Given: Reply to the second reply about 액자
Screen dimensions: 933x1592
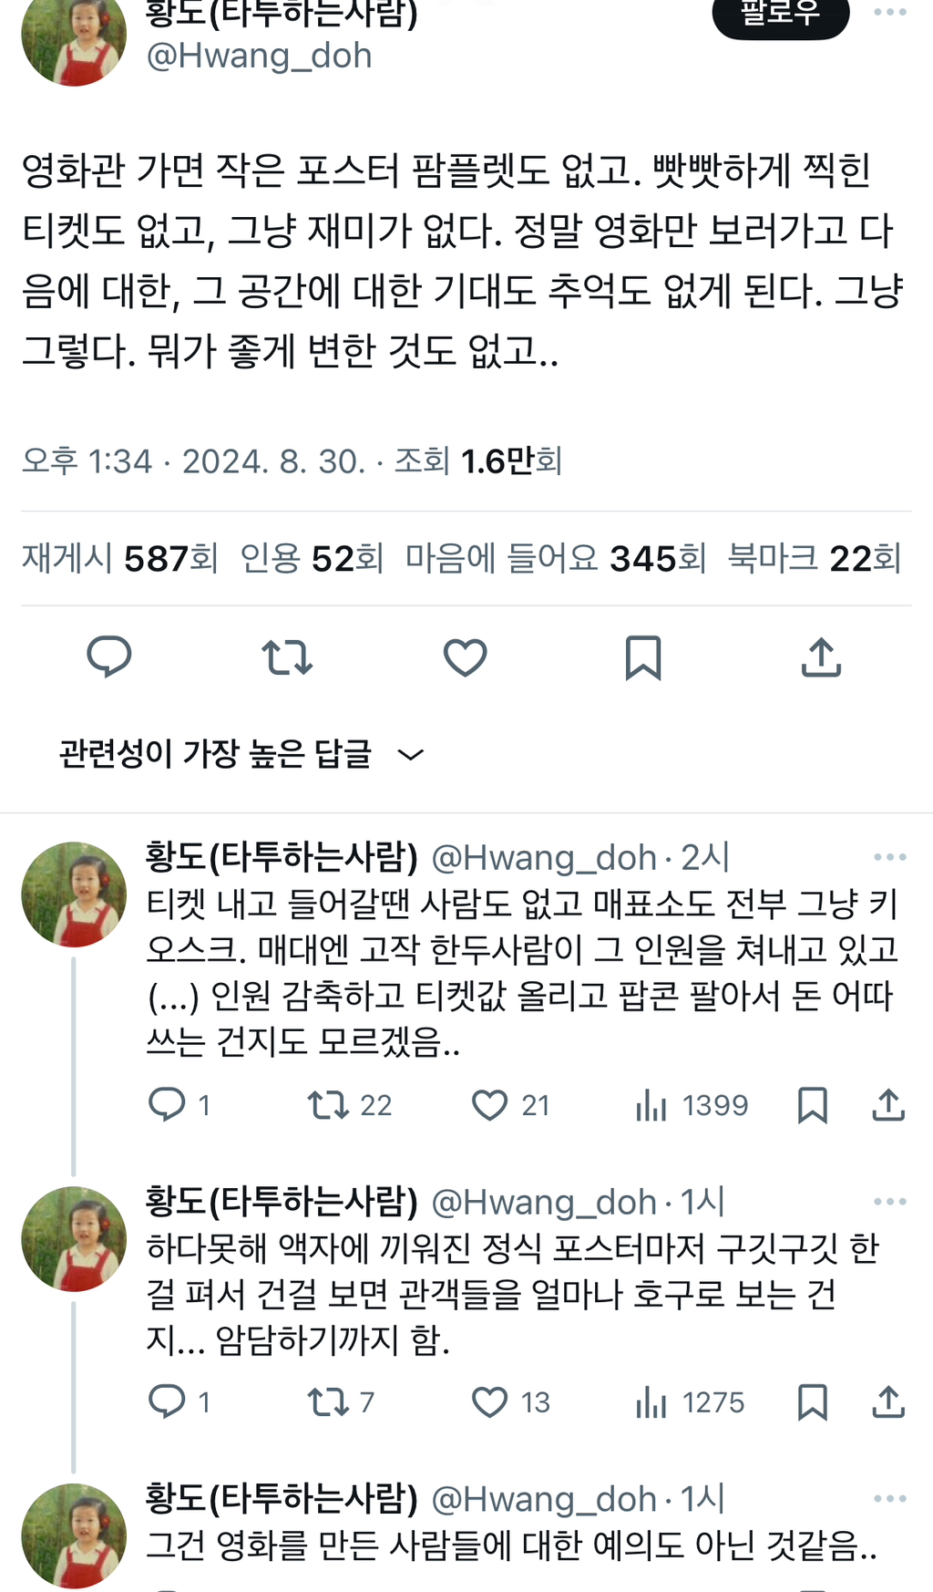Looking at the screenshot, I should [x=168, y=1402].
